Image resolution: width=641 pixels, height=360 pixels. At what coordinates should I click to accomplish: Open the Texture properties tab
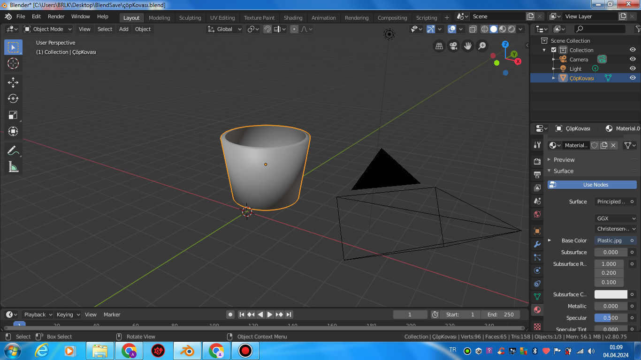pyautogui.click(x=537, y=326)
